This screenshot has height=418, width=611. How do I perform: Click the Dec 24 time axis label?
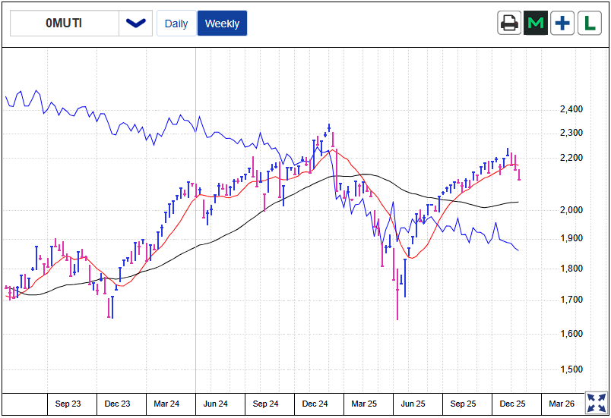pos(315,404)
